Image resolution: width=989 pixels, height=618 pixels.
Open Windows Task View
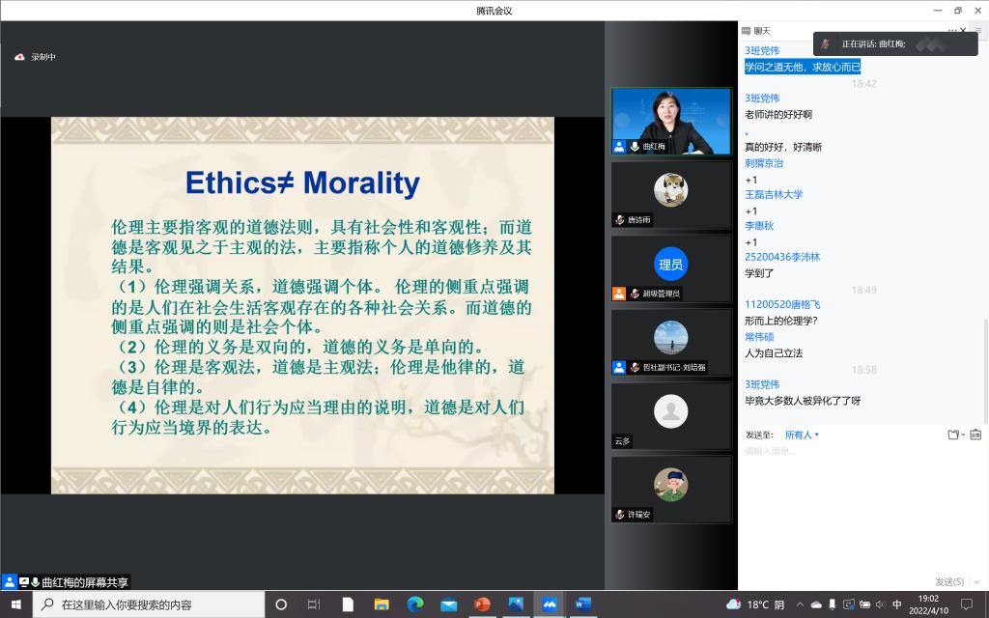314,604
